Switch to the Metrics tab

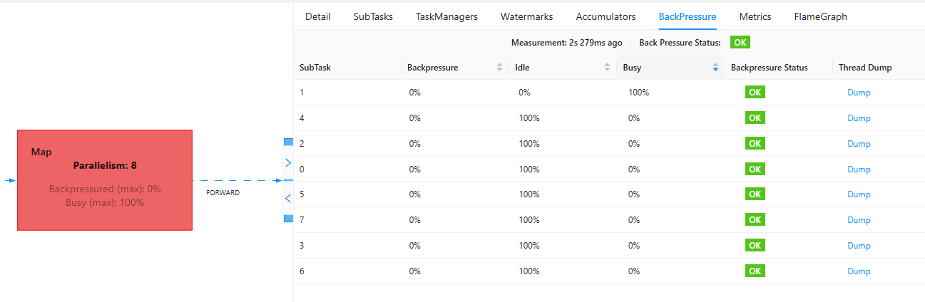click(755, 16)
